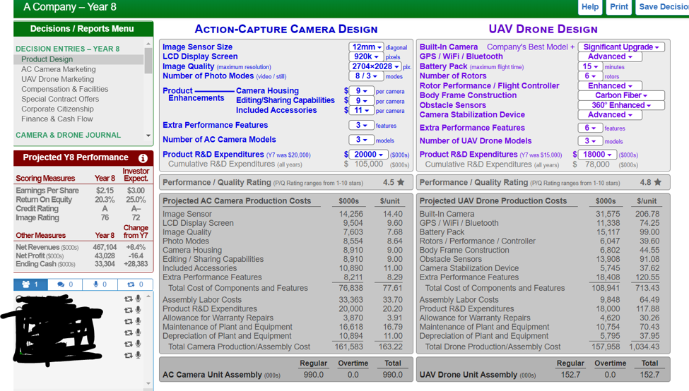Click cumulative AC camera R&D value 105,000
The image size is (689, 391).
tap(369, 164)
